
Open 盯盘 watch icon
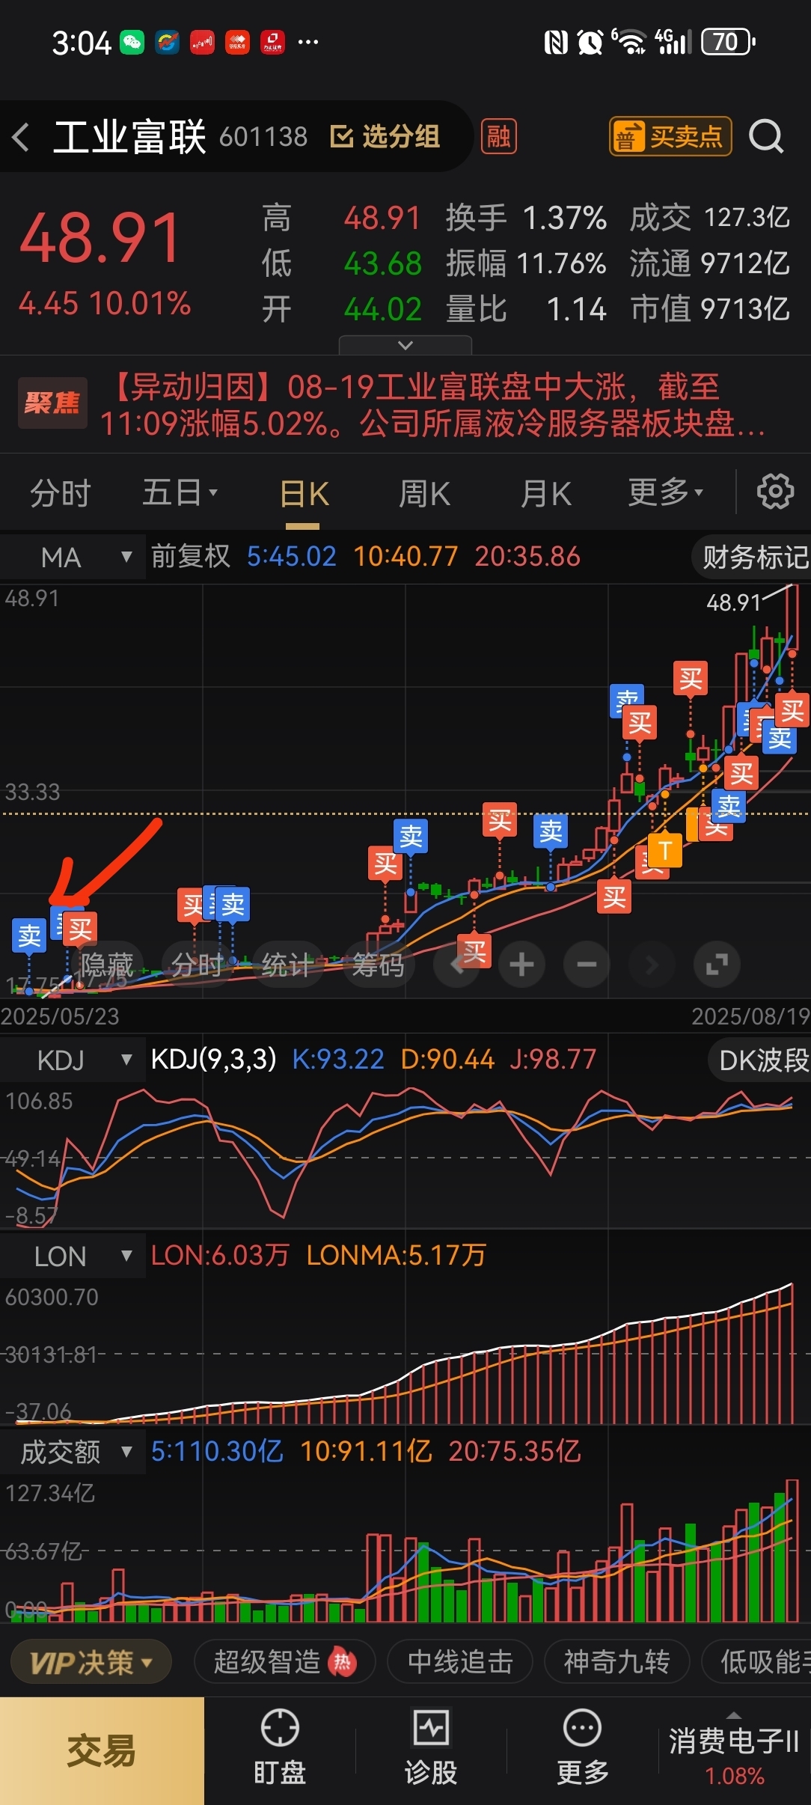pyautogui.click(x=280, y=1748)
